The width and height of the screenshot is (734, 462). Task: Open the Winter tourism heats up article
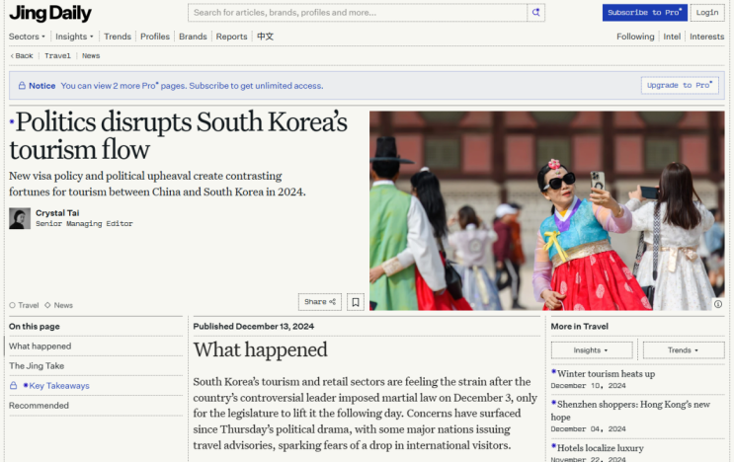(605, 374)
